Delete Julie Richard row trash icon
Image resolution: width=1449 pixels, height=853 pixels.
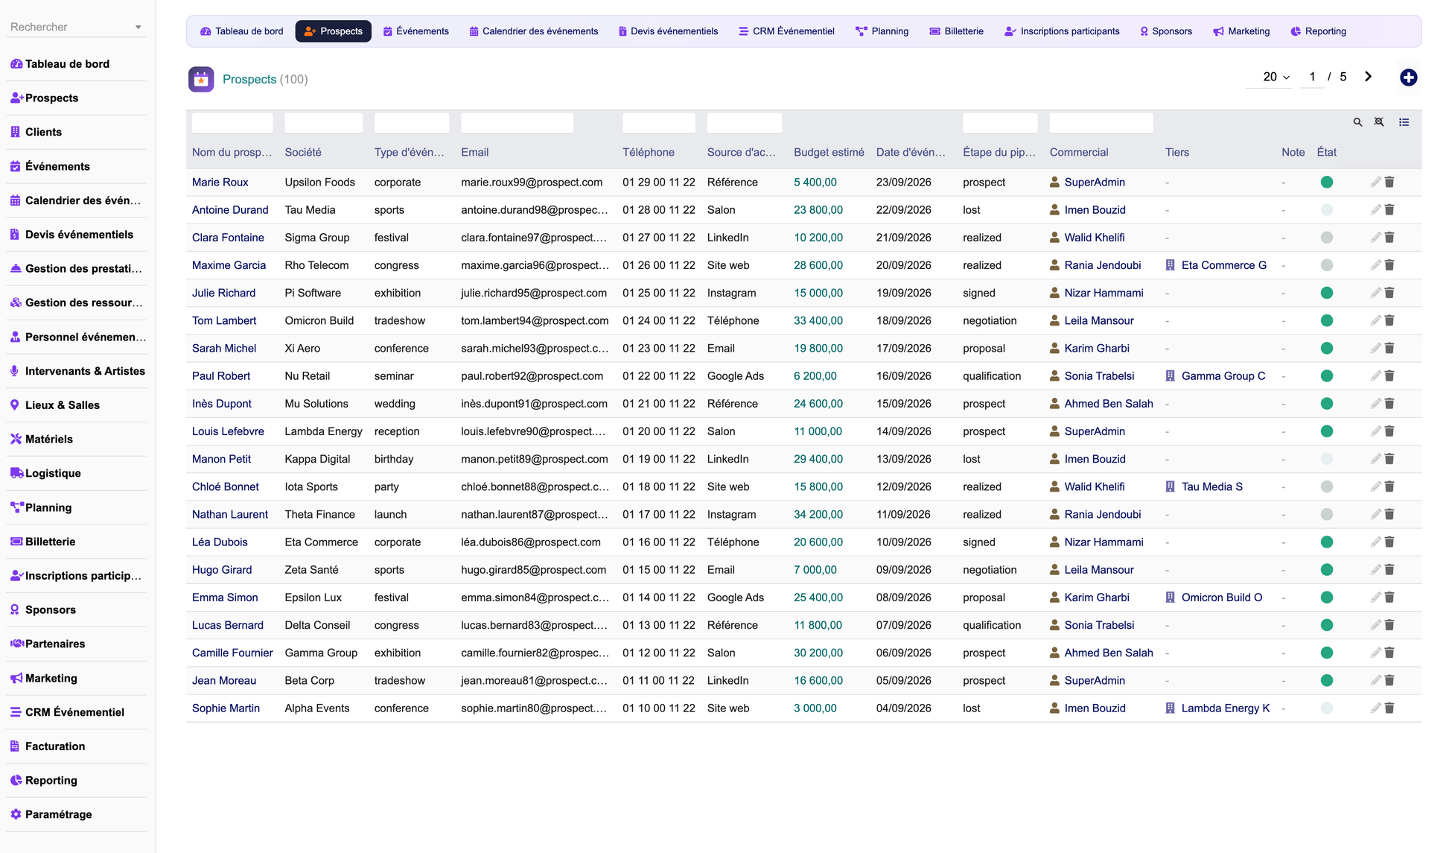(x=1389, y=294)
